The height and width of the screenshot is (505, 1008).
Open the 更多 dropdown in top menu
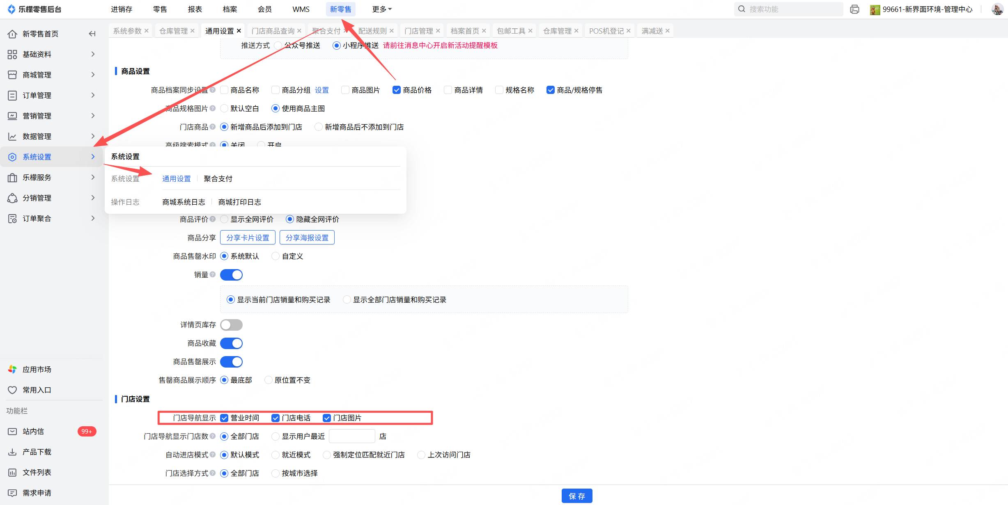click(381, 9)
